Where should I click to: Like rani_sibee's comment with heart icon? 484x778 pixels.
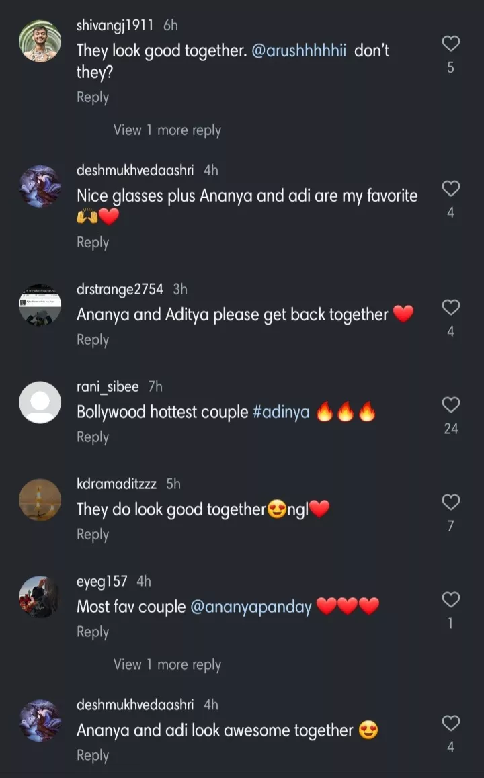450,405
